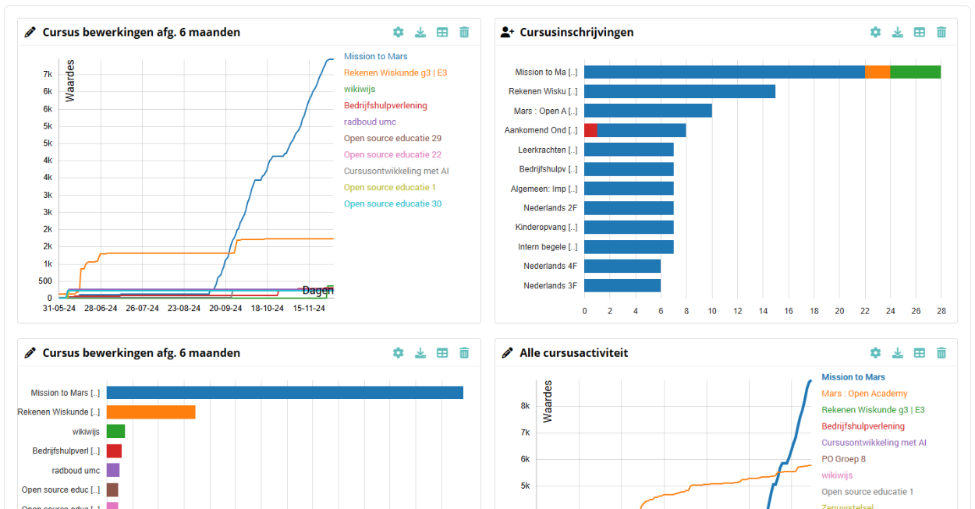Hide wikiwijs series in top-left chart legend
Viewport: 975px width, 509px height.
360,89
